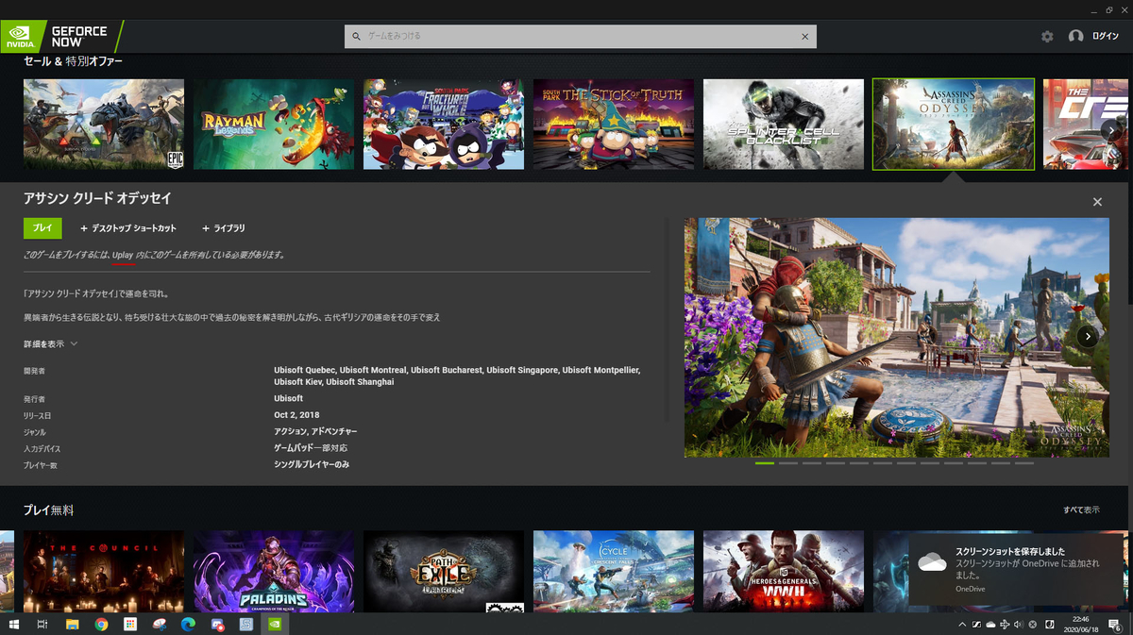Click the セール & 特別オファー heading
The height and width of the screenshot is (635, 1133).
(x=73, y=61)
